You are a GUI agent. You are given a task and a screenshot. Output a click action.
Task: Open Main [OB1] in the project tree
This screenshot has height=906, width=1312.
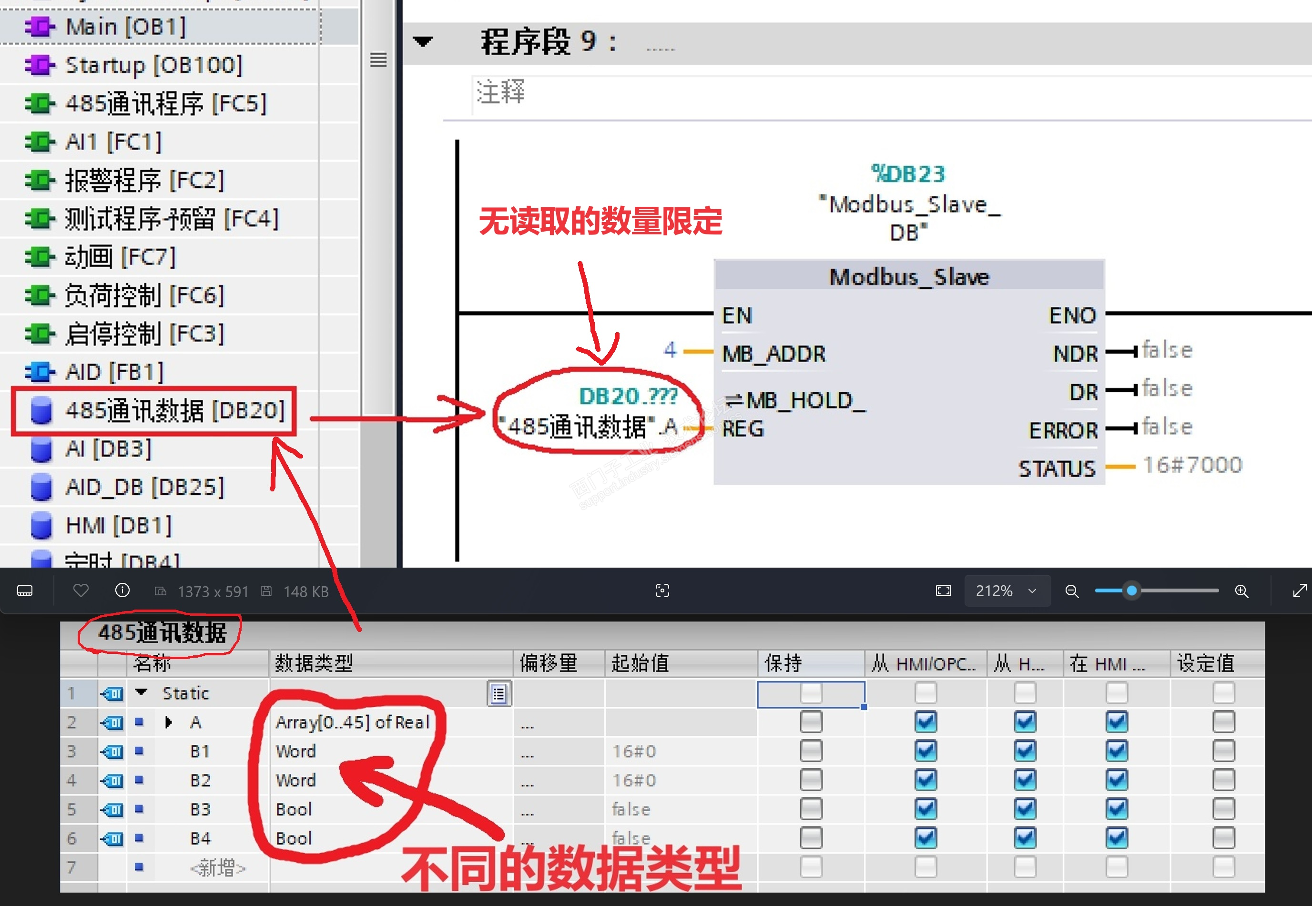[x=125, y=27]
